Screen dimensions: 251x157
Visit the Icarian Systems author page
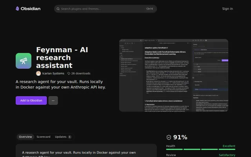click(53, 73)
